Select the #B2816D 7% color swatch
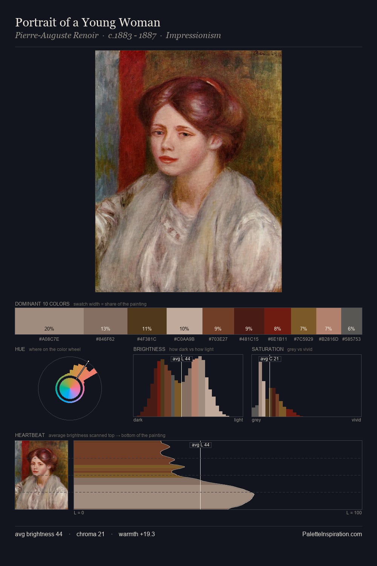 coord(329,321)
